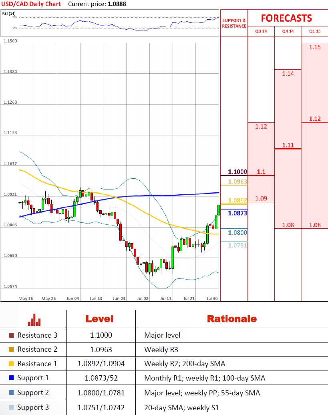Screen dimensions: 328x415
Task: Click the 1.0873 support level marker
Action: [237, 213]
